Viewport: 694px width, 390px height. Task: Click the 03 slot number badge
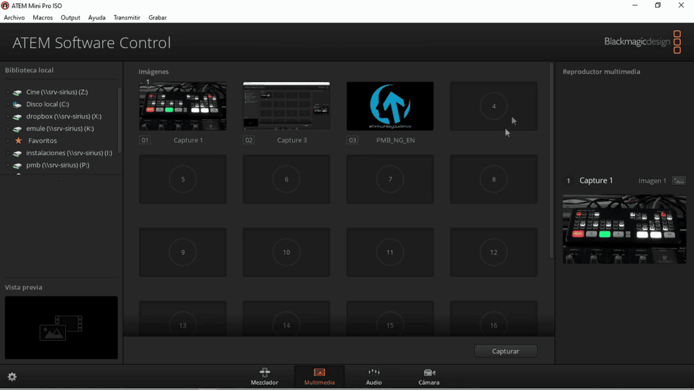tap(352, 140)
